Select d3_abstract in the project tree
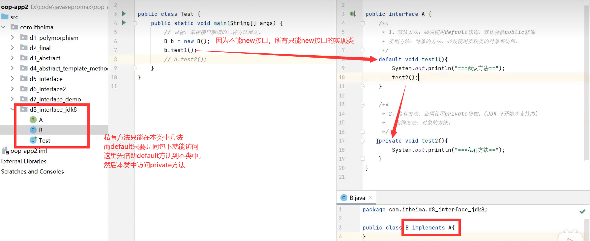 (45, 58)
